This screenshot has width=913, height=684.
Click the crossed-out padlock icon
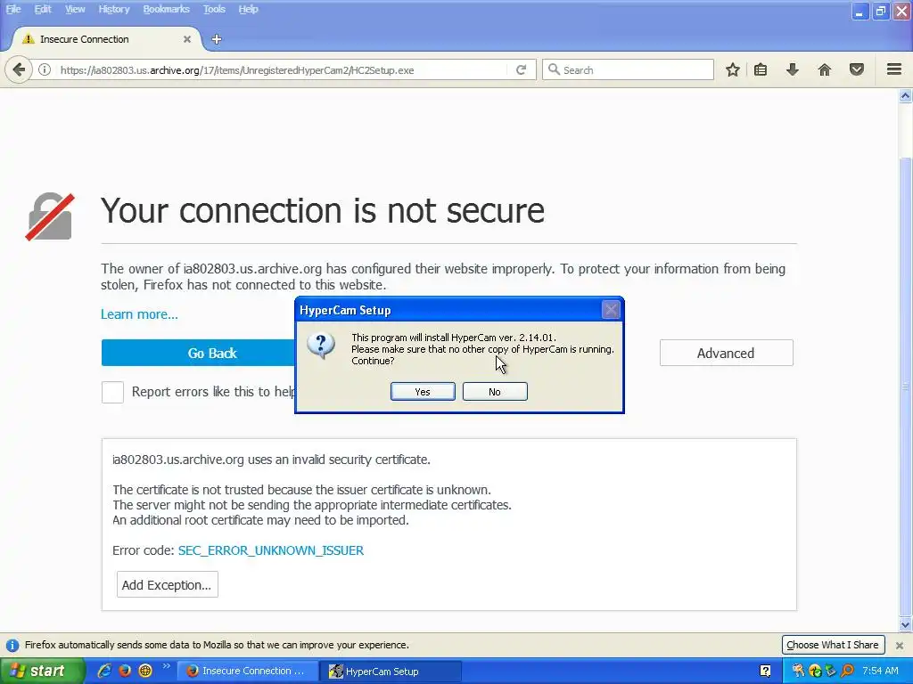(x=50, y=216)
